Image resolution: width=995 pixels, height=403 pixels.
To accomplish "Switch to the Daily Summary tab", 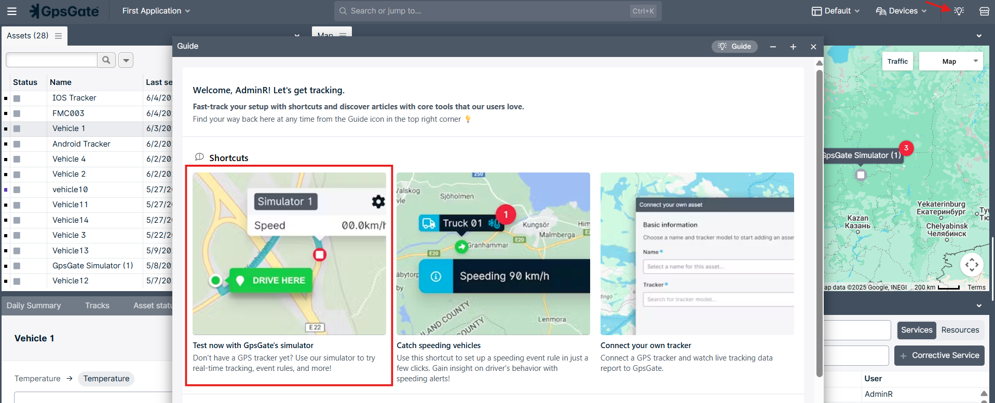I will pos(34,306).
